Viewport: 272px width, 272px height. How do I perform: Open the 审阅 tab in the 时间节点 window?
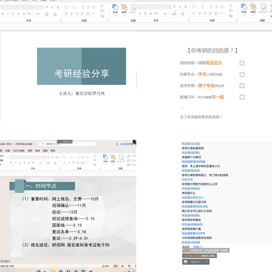37,151
